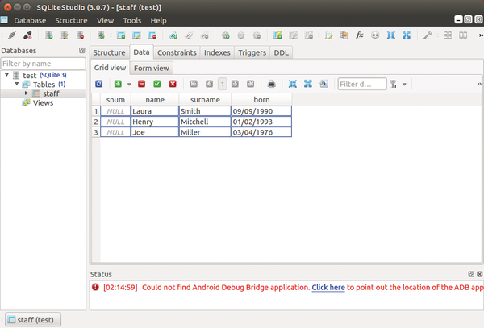Open the filter mode dropdown arrow
Viewport: 484px width, 328px height.
coord(403,84)
